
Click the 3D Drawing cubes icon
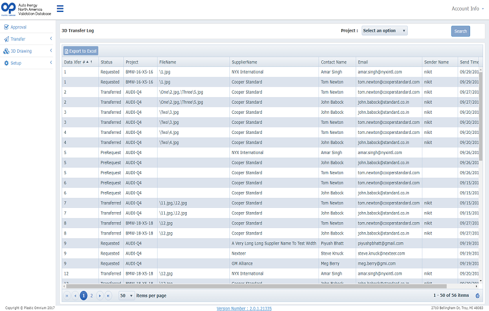click(x=7, y=51)
